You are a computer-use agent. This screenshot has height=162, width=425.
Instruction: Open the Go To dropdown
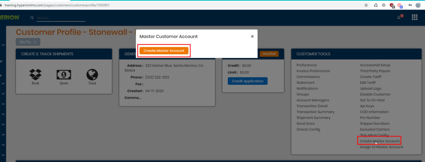(28, 42)
